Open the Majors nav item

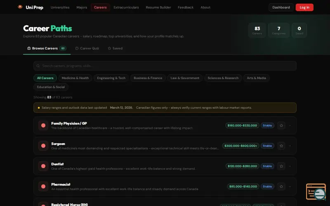point(82,7)
